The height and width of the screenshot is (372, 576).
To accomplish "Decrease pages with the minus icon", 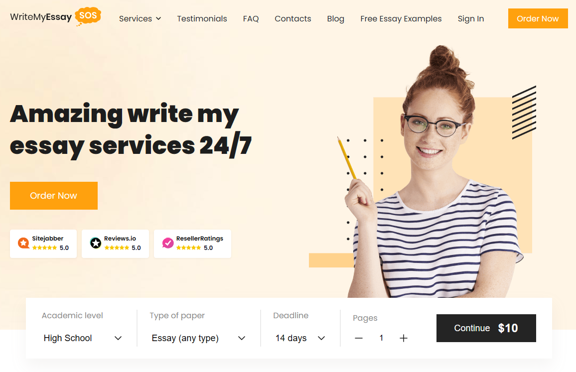I will pyautogui.click(x=359, y=338).
